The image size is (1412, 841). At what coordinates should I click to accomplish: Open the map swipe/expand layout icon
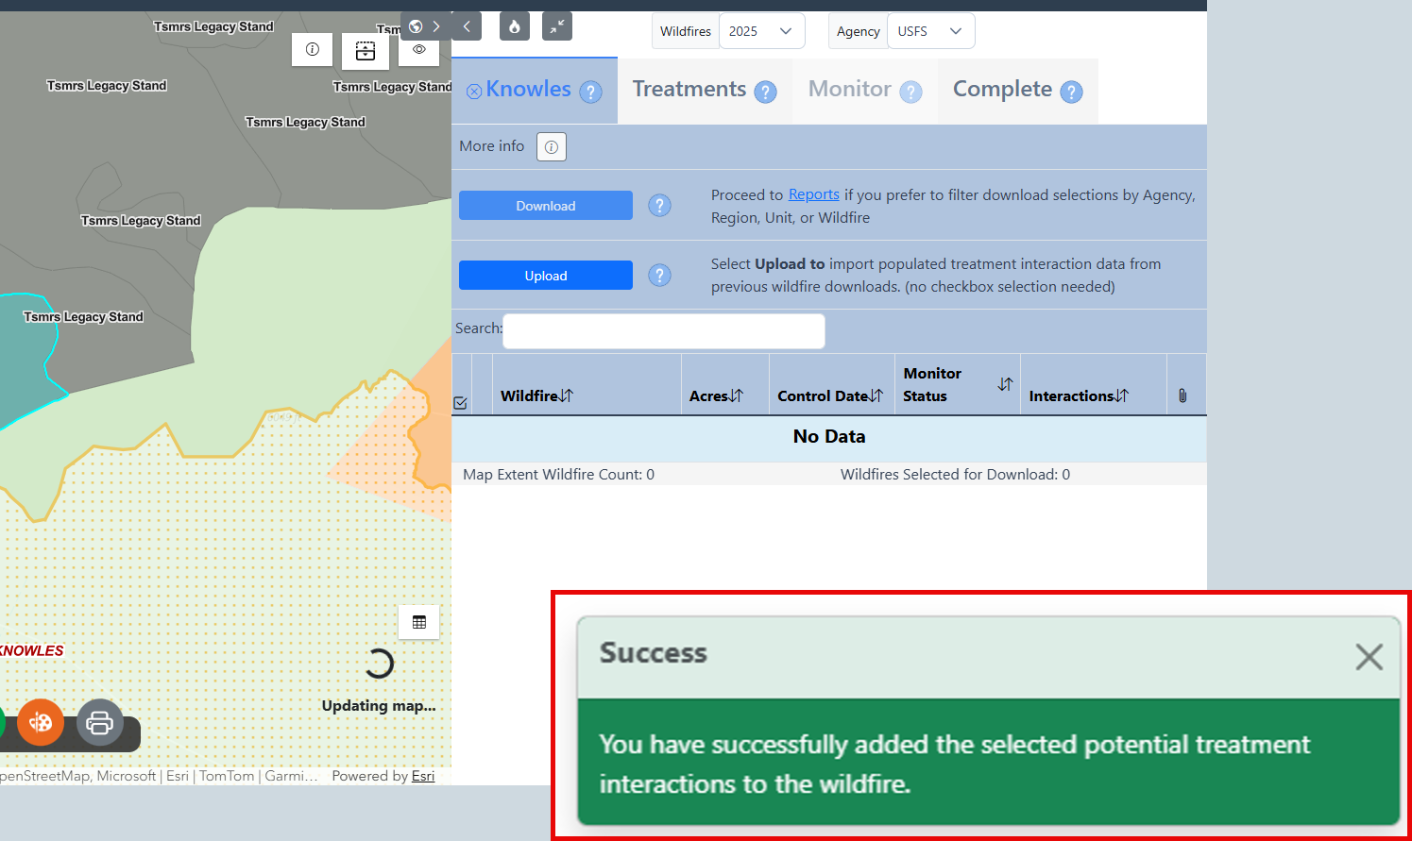(366, 51)
